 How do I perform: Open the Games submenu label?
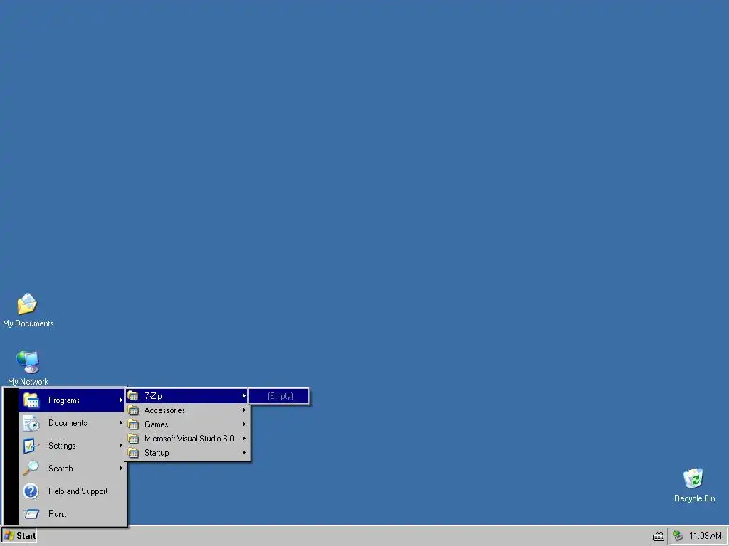[156, 424]
